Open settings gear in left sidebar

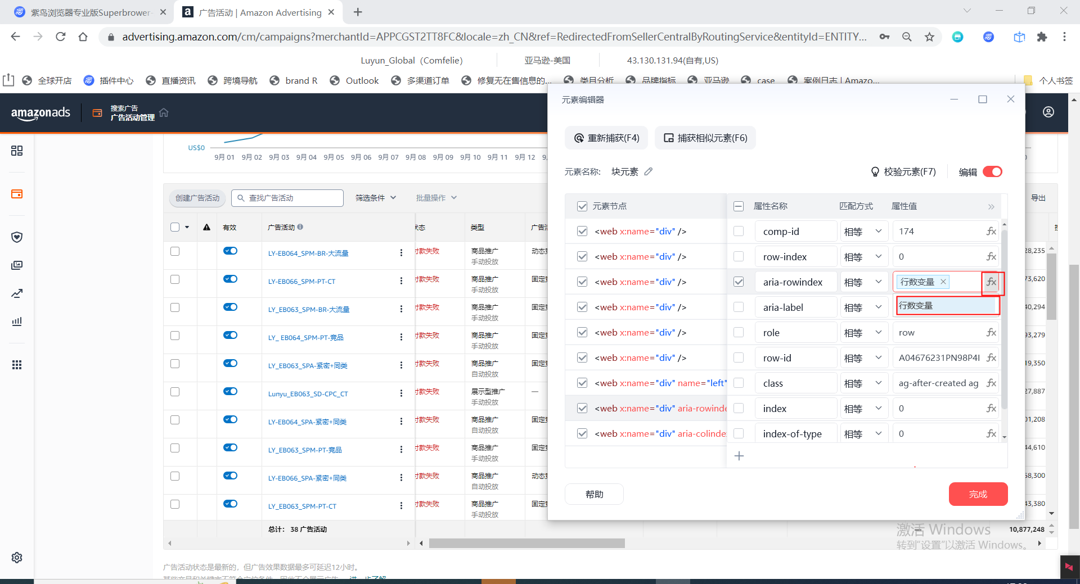(17, 558)
